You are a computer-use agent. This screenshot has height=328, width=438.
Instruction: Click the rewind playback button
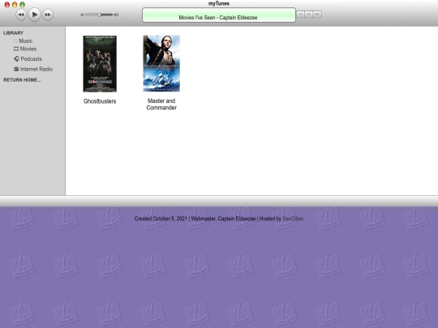click(x=21, y=15)
